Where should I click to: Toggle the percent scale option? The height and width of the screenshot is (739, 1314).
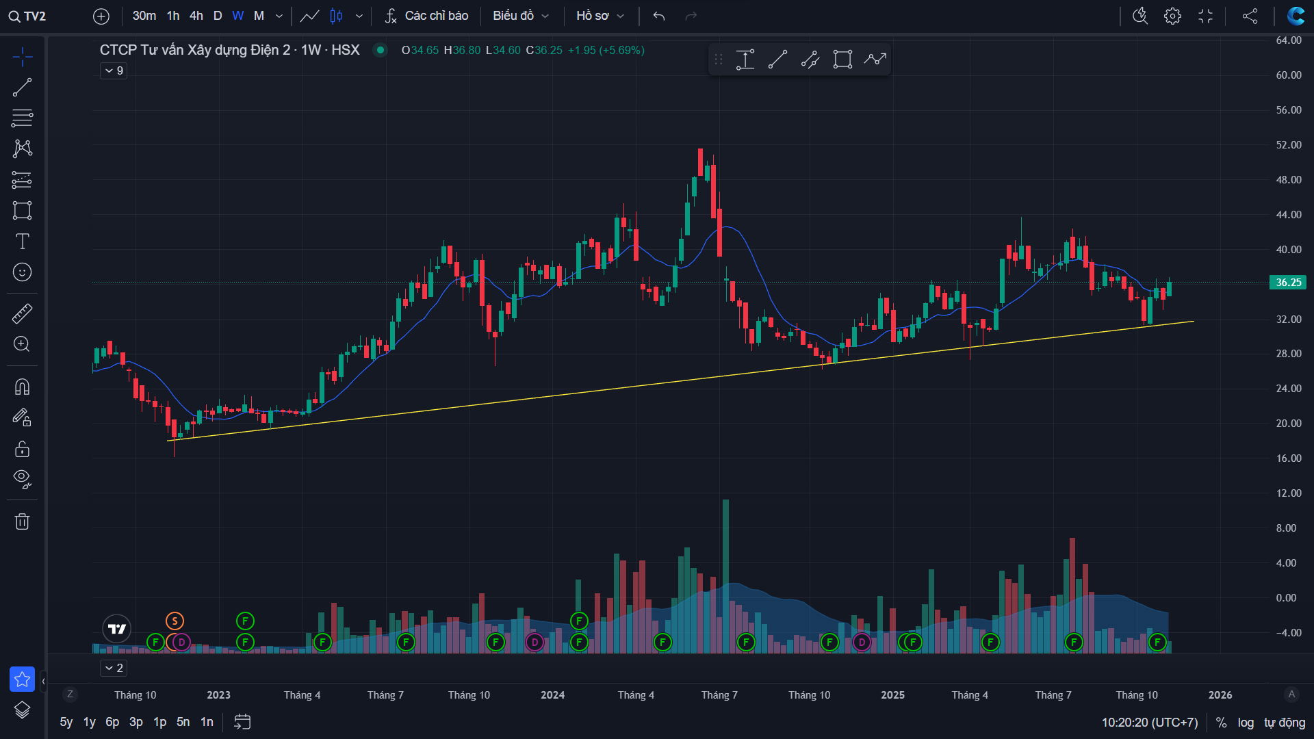(x=1221, y=723)
